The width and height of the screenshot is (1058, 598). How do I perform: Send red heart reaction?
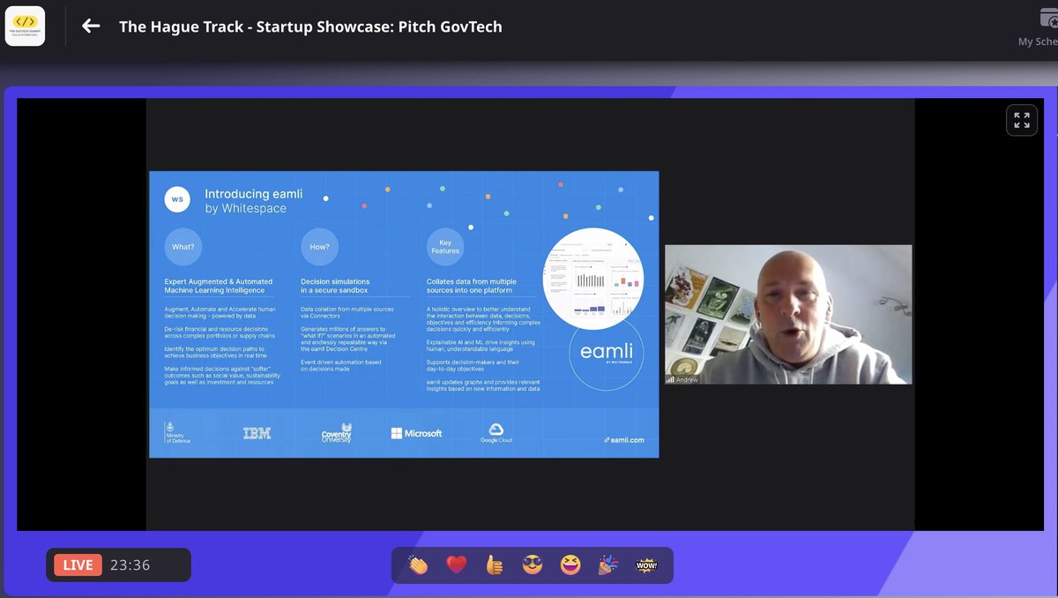point(456,564)
